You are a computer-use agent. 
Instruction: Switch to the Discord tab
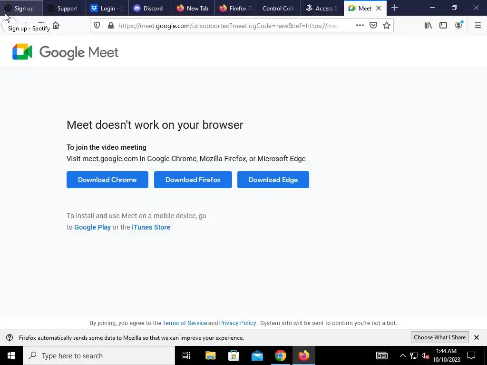click(x=150, y=9)
